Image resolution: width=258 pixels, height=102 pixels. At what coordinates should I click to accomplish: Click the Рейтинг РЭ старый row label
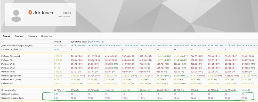coord(11,56)
